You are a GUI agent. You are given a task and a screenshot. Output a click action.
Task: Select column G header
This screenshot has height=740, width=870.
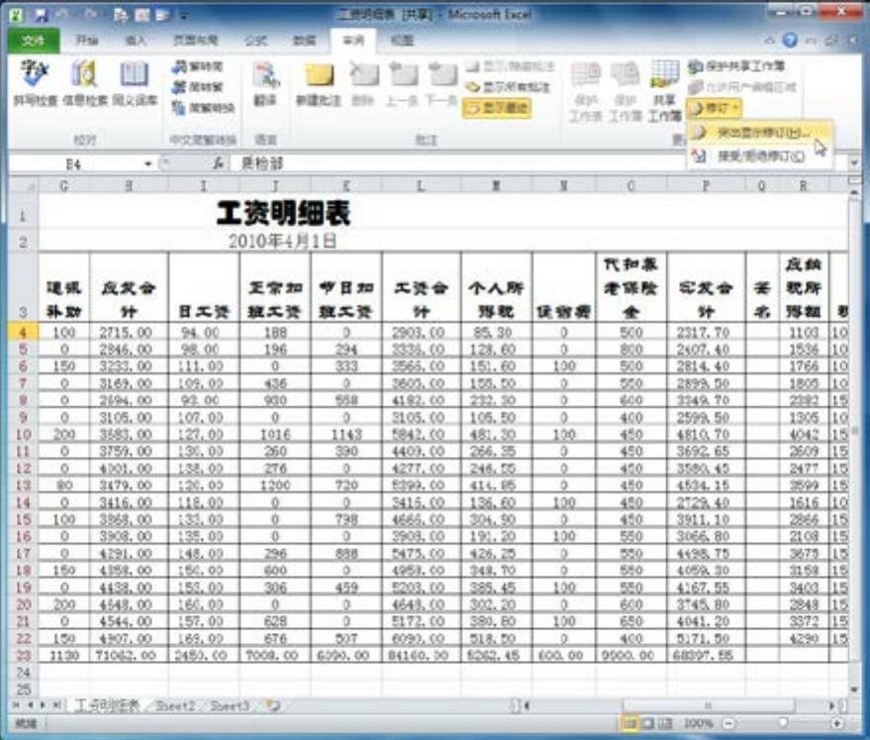pyautogui.click(x=63, y=186)
